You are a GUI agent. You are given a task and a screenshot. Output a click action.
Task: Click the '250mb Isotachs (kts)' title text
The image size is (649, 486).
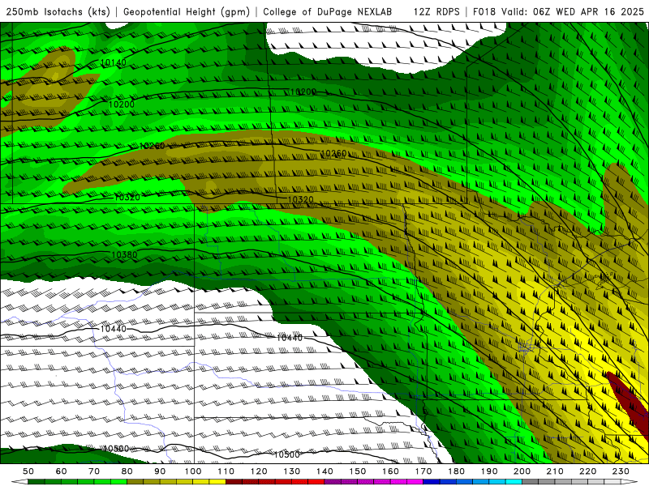point(58,11)
